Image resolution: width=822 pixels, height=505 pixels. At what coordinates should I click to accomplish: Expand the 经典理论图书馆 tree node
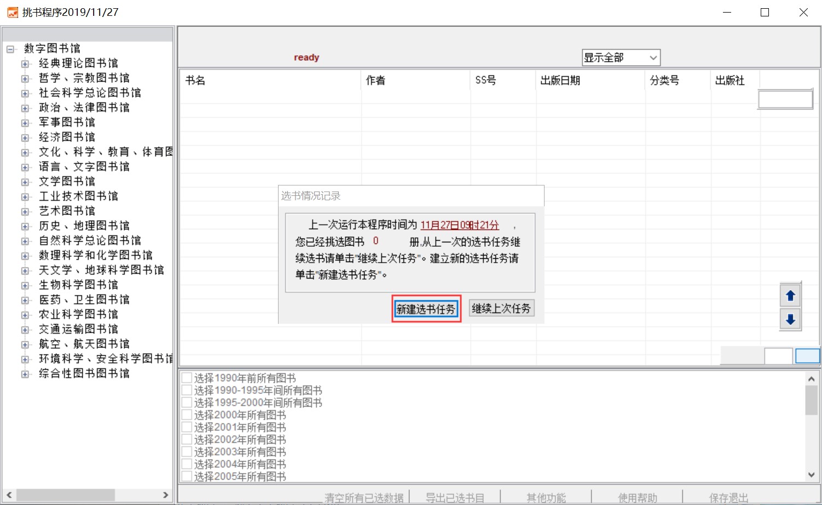[x=25, y=64]
